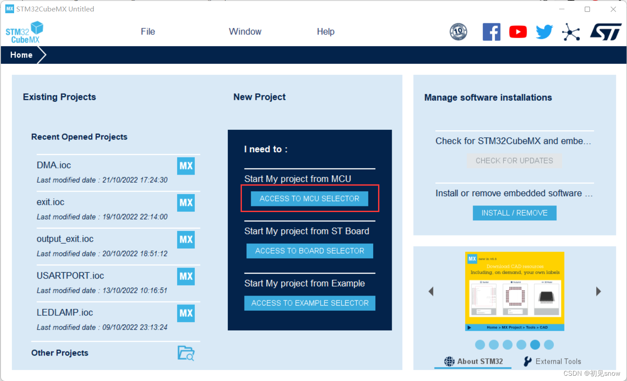Open recent project output_exit.ioc

point(65,239)
